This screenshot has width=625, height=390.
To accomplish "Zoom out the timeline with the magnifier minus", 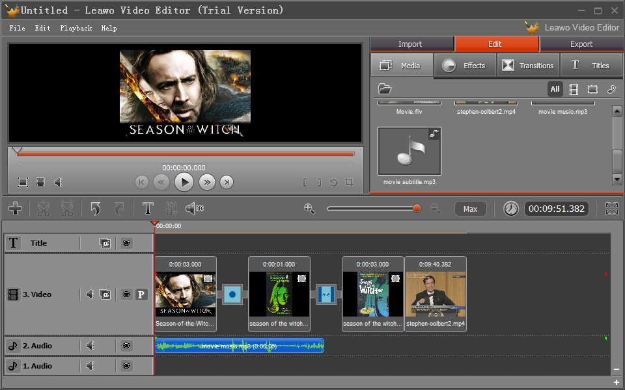I will pos(436,209).
